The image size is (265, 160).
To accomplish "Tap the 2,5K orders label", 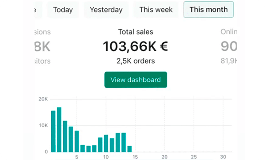I will click(136, 61).
